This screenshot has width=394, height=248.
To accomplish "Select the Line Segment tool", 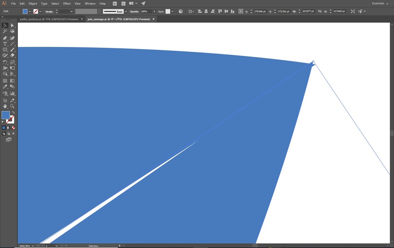I will (x=12, y=44).
